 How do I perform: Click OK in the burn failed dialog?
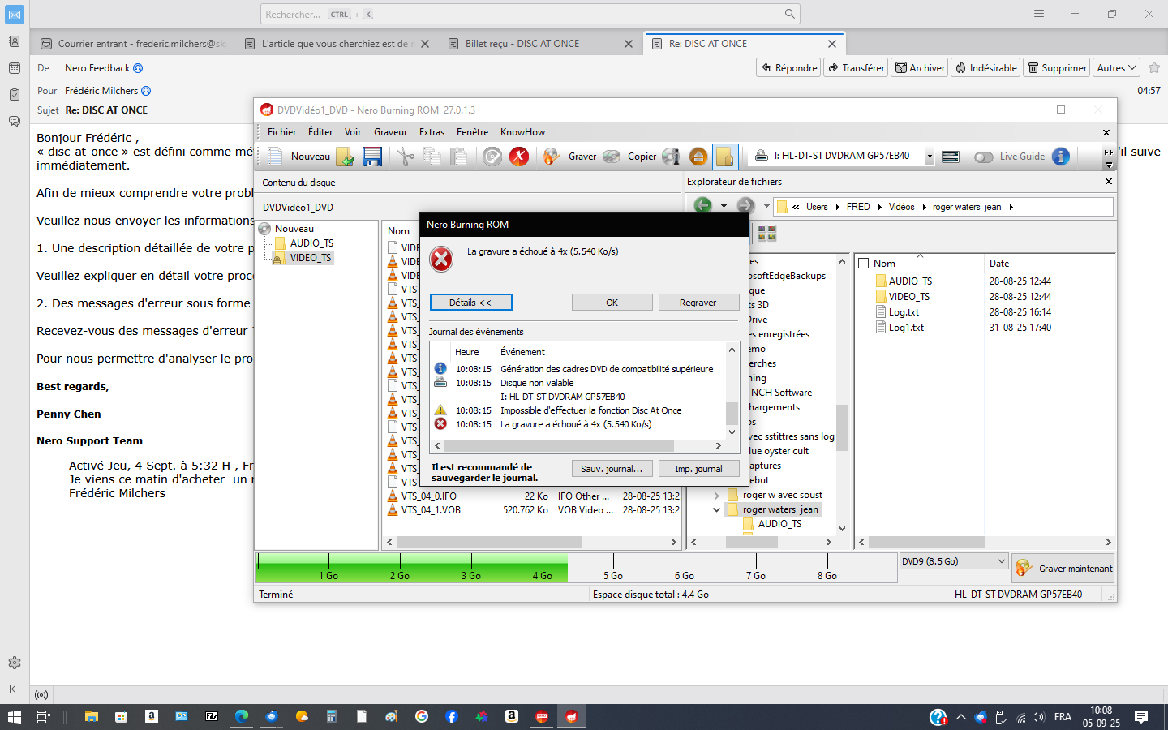pos(612,303)
